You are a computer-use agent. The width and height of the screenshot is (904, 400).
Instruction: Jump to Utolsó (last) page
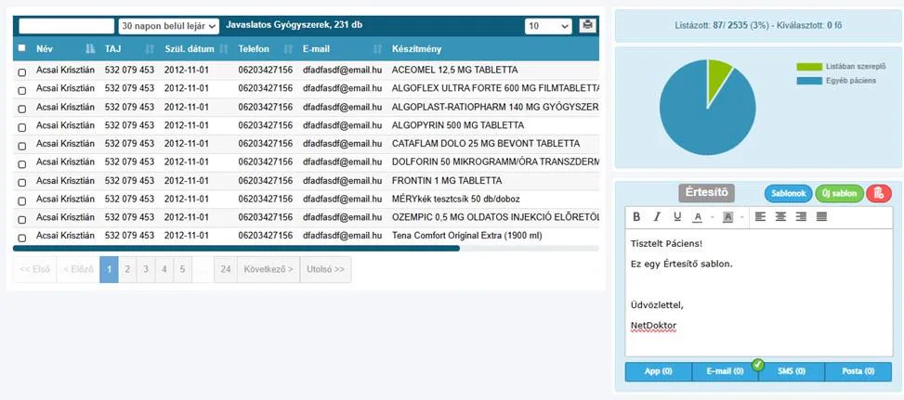pyautogui.click(x=325, y=269)
